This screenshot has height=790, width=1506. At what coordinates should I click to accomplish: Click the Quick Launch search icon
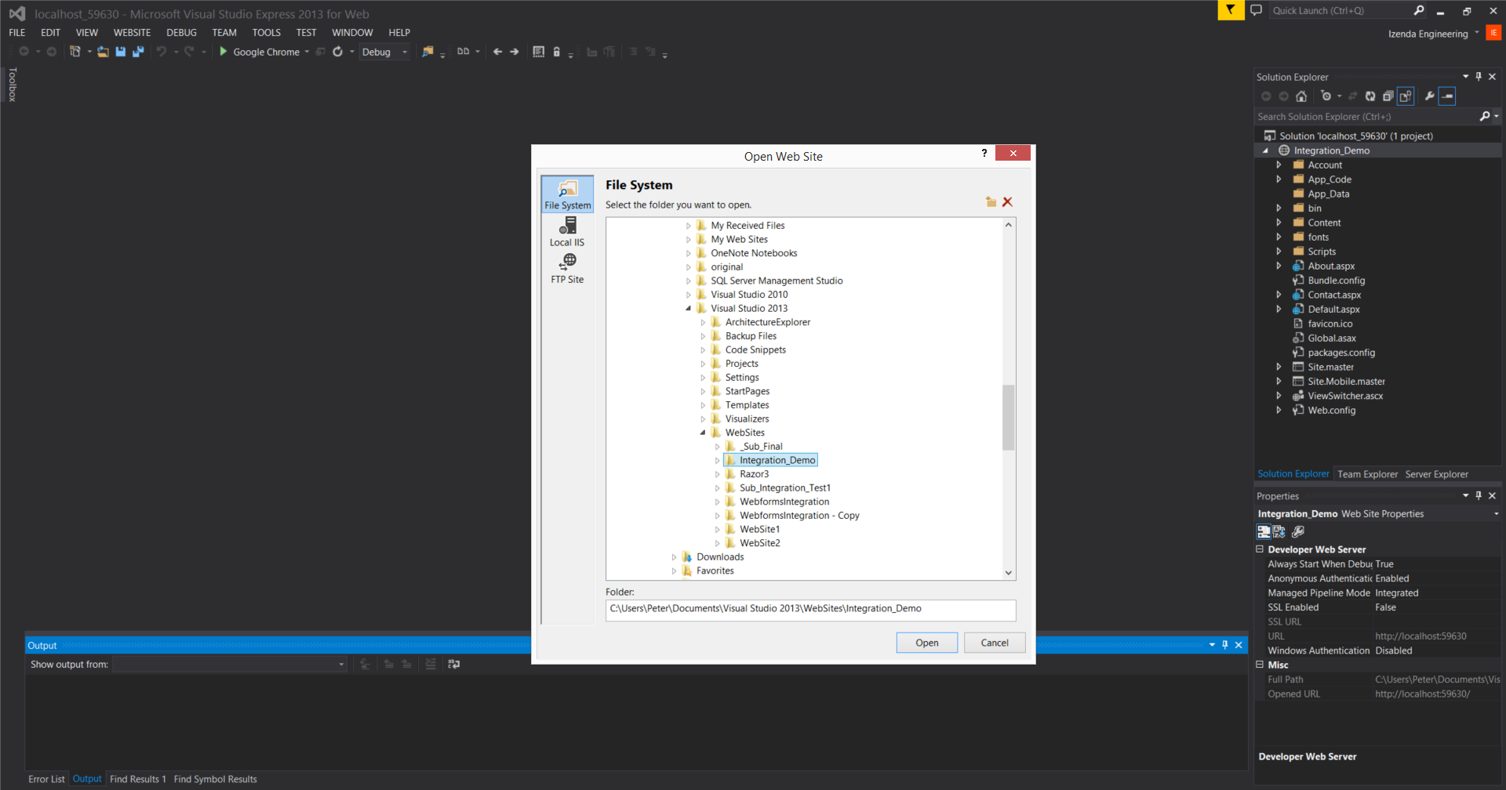tap(1419, 10)
